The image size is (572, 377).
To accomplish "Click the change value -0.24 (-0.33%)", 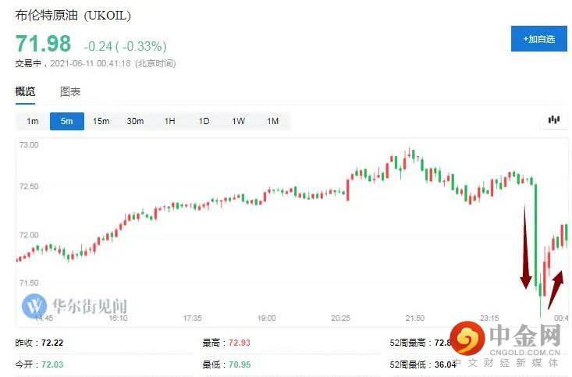I will coord(125,46).
